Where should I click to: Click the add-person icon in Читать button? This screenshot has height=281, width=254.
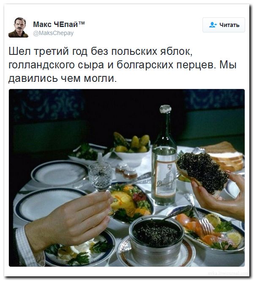(x=213, y=25)
